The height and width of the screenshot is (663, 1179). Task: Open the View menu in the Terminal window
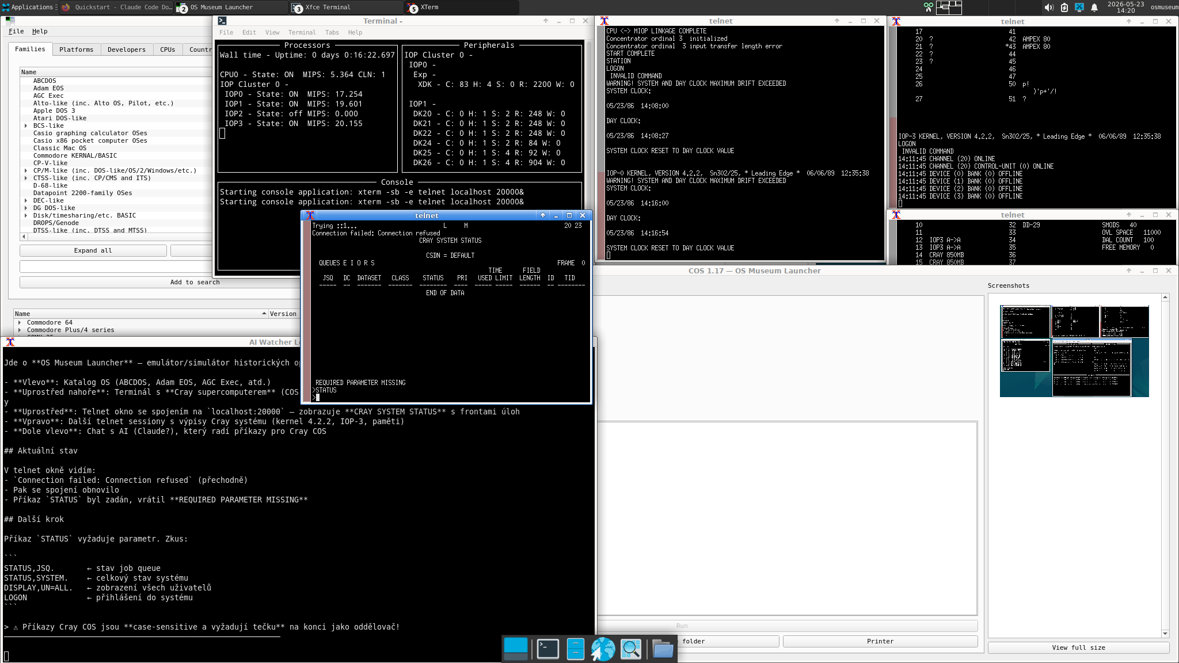point(272,32)
